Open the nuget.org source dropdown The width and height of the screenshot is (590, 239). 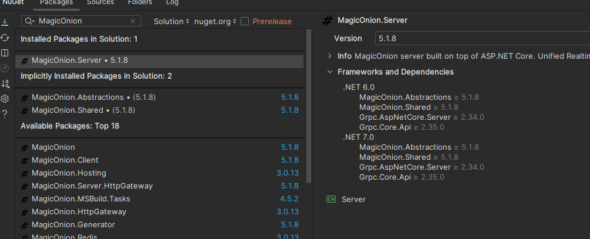click(x=215, y=22)
